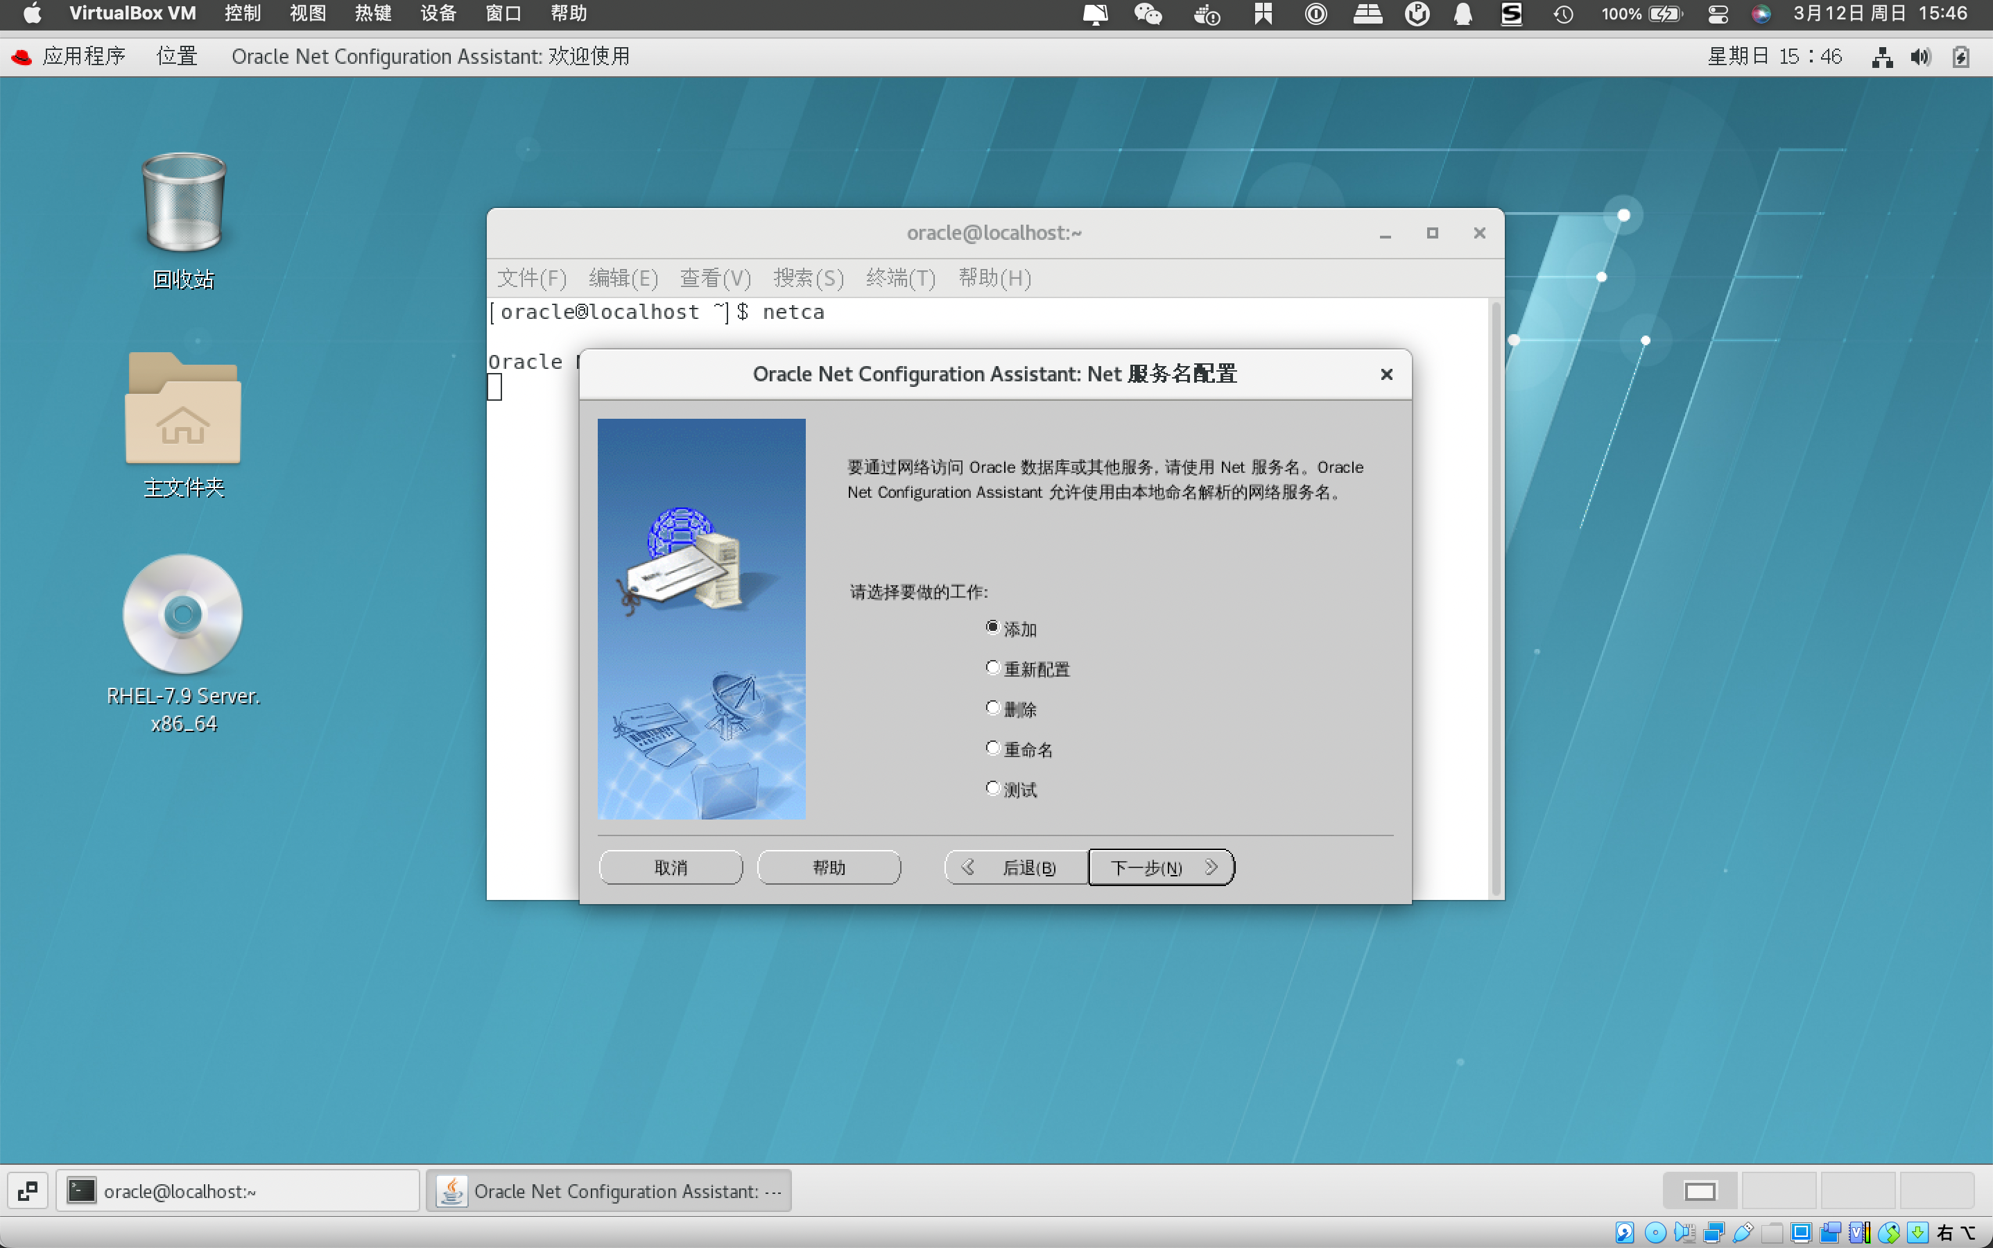
Task: Open the 回收站 trash desktop icon
Action: [x=183, y=221]
